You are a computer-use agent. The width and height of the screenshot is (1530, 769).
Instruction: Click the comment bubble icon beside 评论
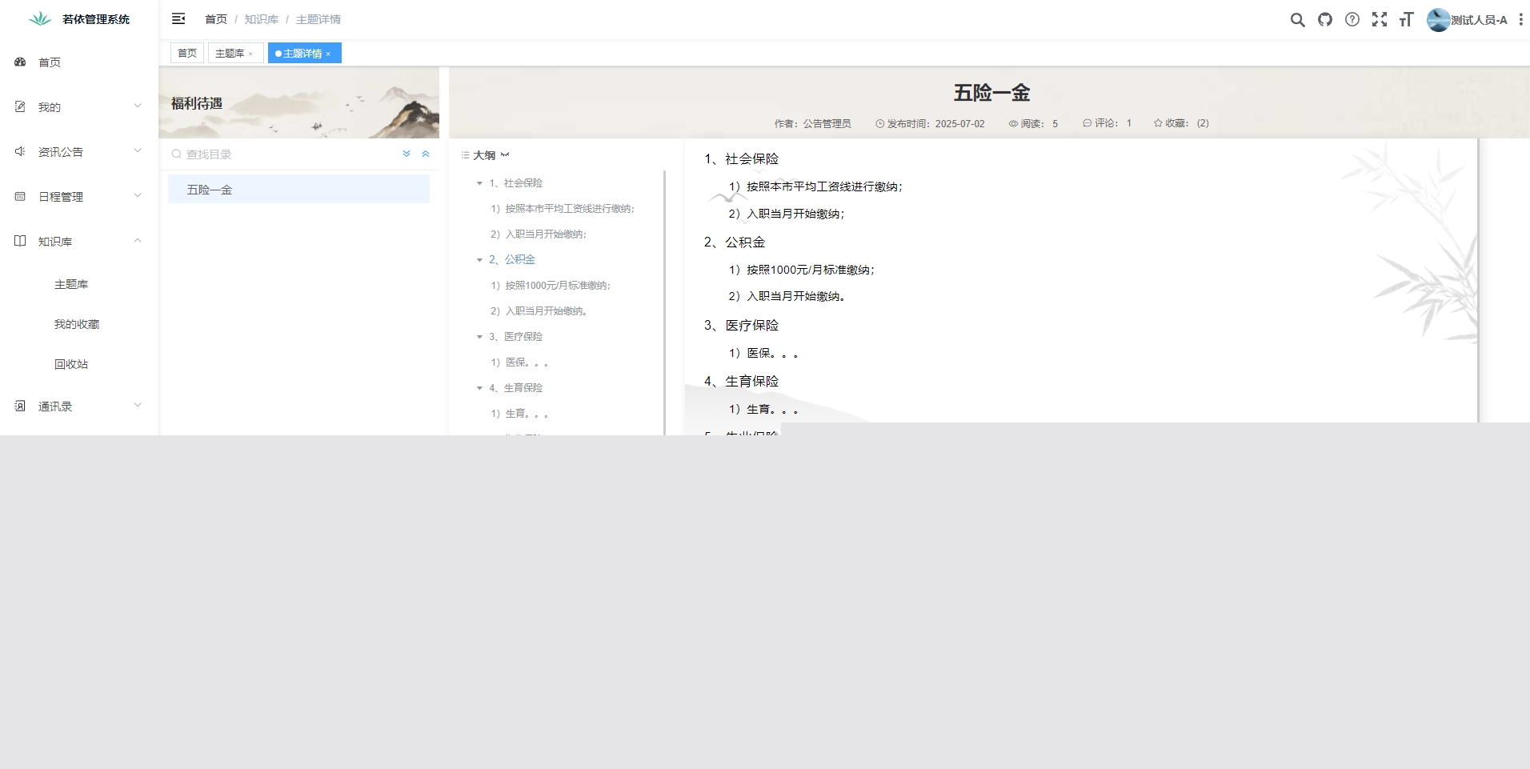point(1087,123)
